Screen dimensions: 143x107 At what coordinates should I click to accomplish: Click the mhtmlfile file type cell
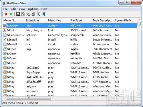click(76, 58)
